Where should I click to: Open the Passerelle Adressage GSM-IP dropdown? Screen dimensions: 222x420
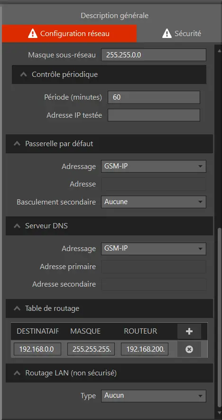click(x=153, y=167)
